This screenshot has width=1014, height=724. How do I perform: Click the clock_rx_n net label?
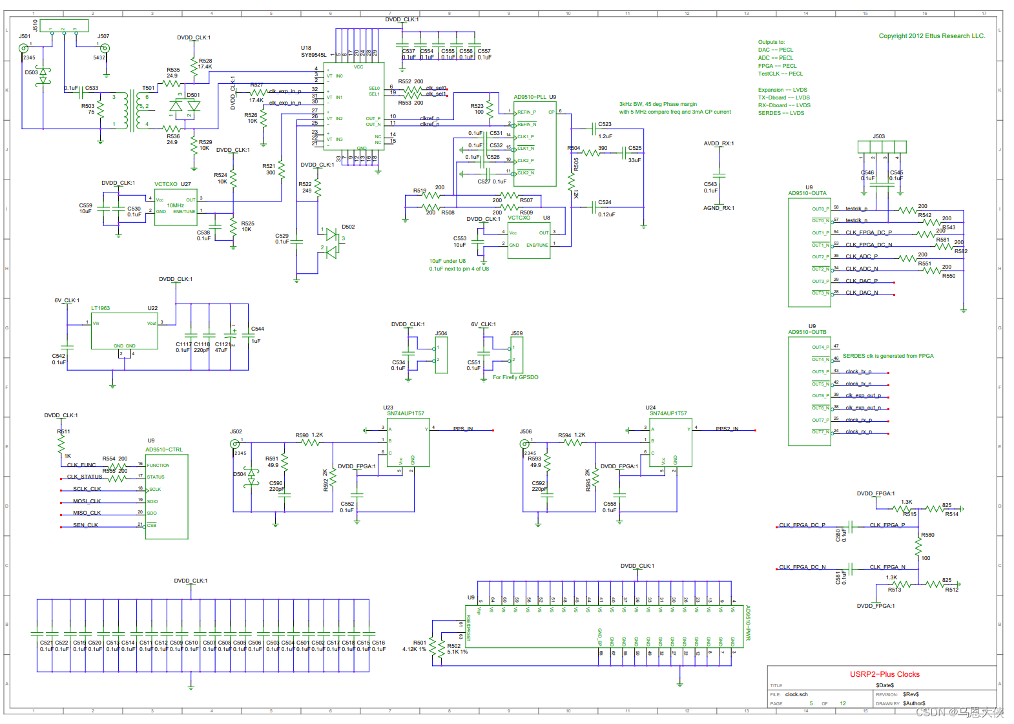[858, 431]
